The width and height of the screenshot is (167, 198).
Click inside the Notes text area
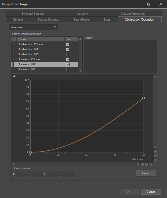(x=121, y=56)
